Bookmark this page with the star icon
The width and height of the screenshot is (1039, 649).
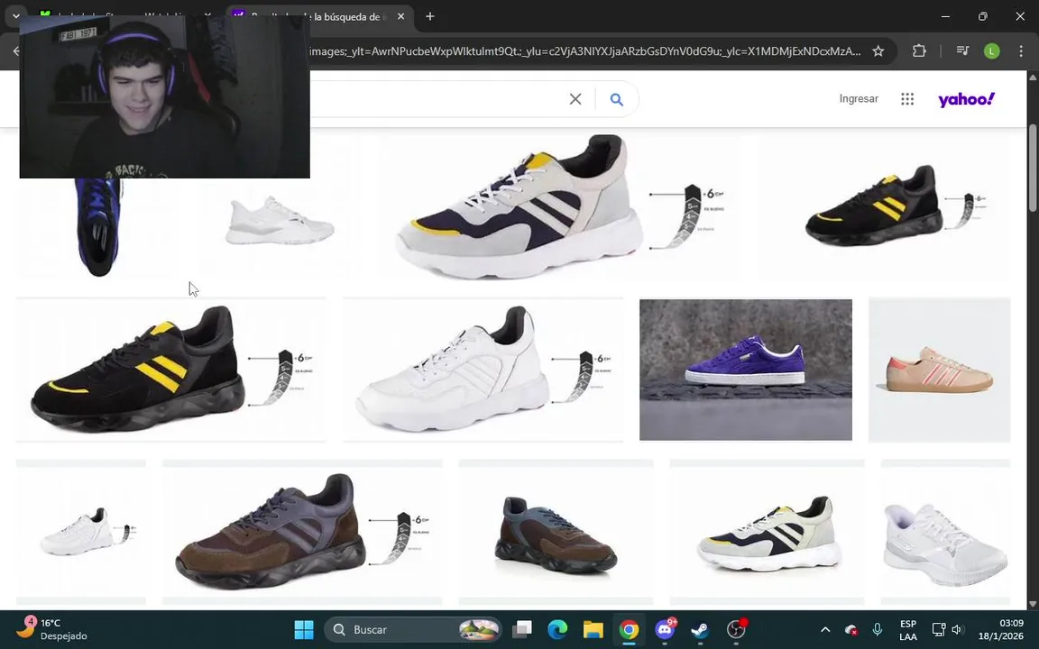click(x=878, y=51)
